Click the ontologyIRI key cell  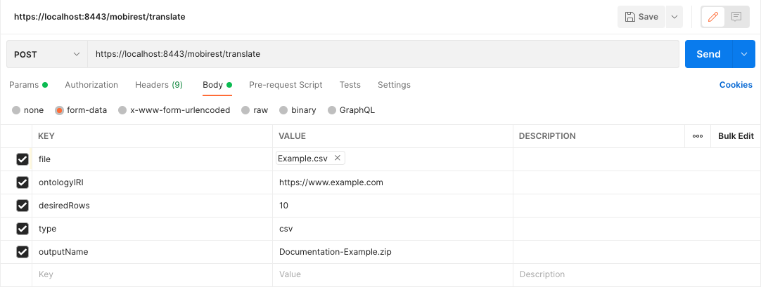tap(153, 182)
